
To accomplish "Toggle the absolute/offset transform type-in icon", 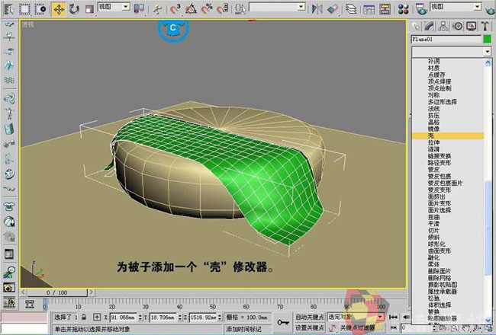I will click(x=97, y=317).
